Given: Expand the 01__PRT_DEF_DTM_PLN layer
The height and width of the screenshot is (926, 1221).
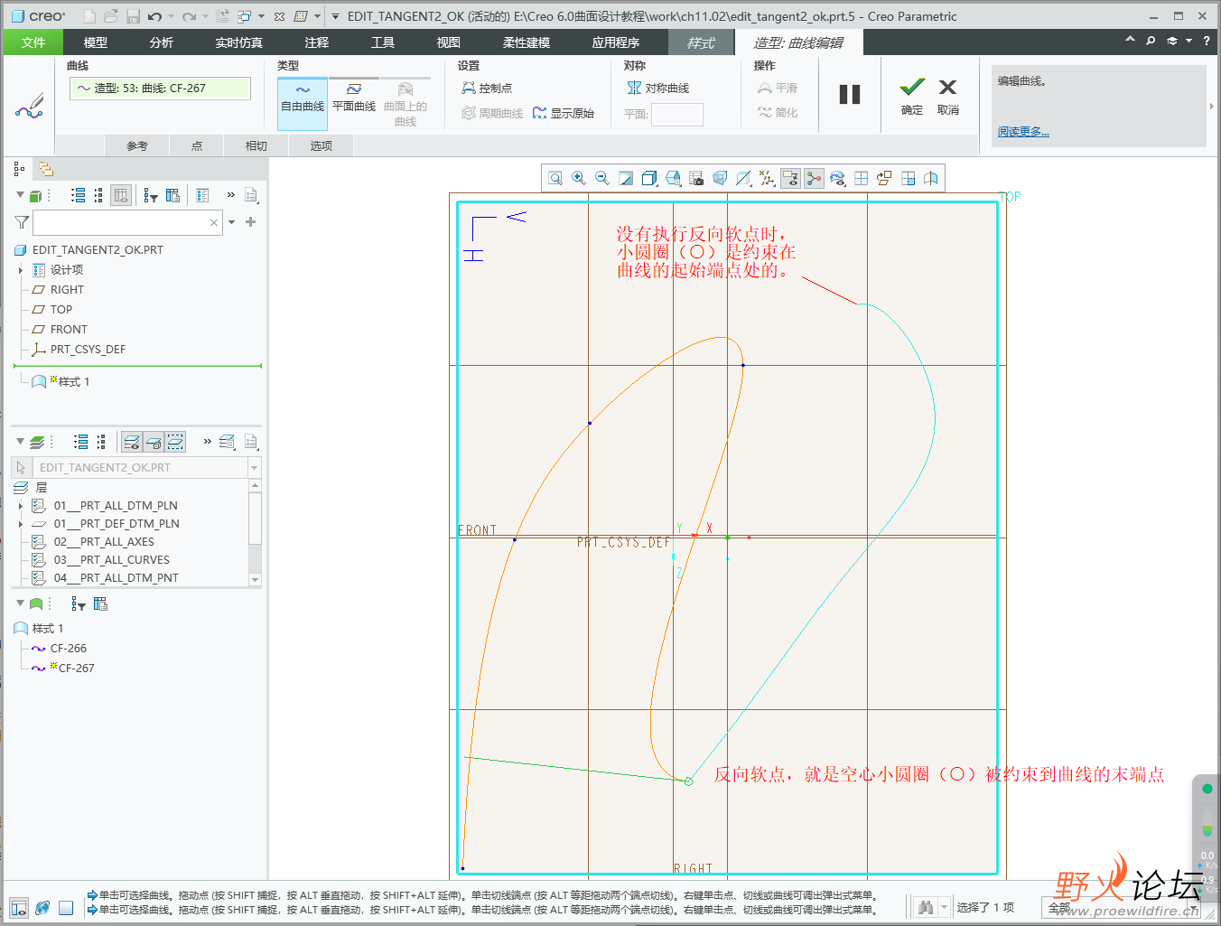Looking at the screenshot, I should pyautogui.click(x=21, y=524).
